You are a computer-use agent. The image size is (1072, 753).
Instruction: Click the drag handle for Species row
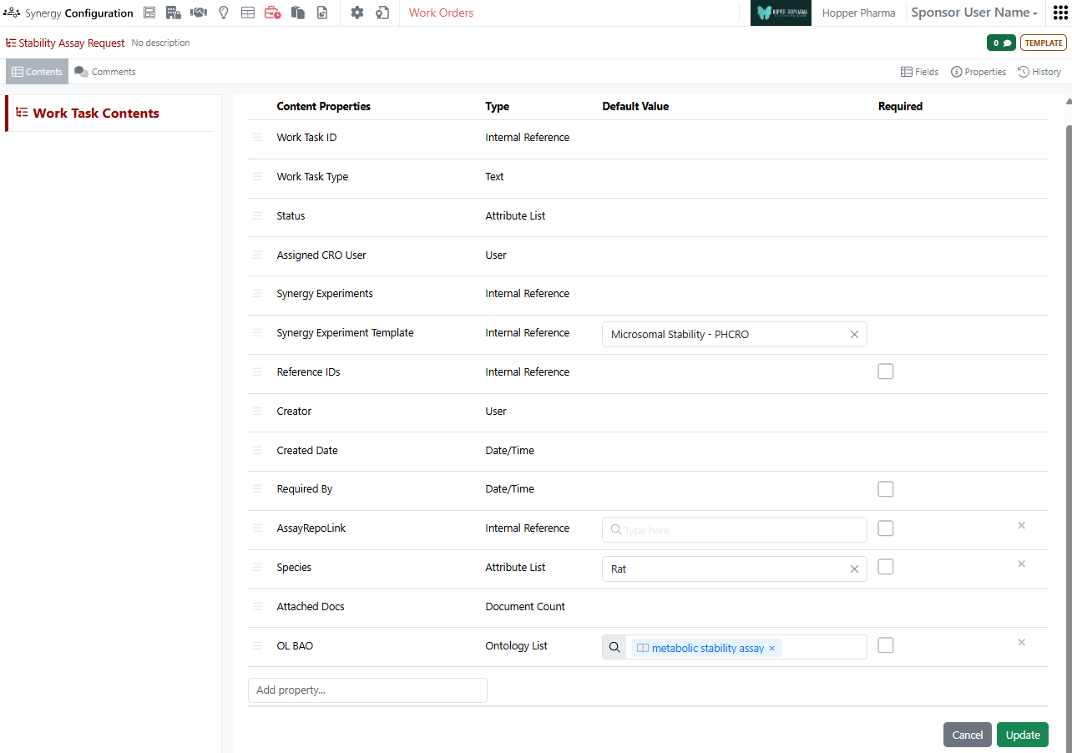pos(257,567)
